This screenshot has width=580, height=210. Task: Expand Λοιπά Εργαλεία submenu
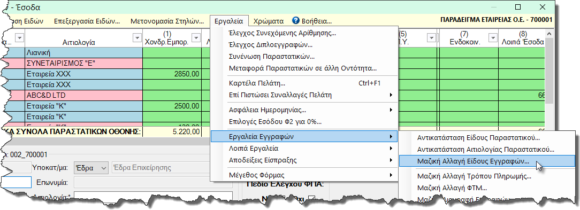click(304, 149)
